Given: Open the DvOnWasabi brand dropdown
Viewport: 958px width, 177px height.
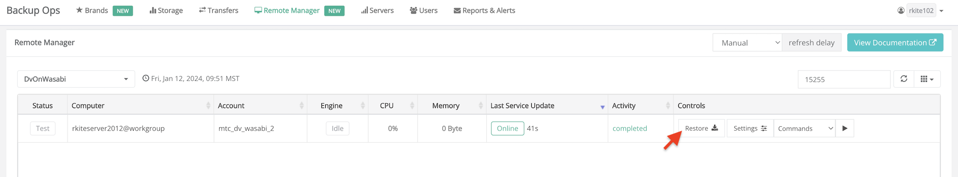Looking at the screenshot, I should coord(76,79).
